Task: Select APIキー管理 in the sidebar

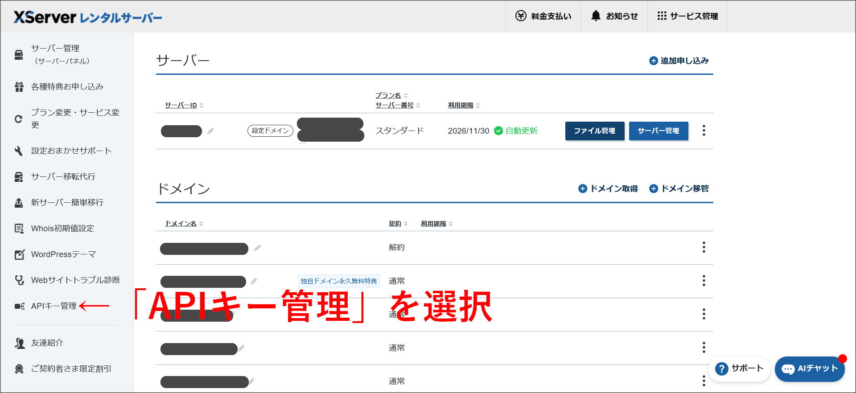Action: [x=54, y=306]
